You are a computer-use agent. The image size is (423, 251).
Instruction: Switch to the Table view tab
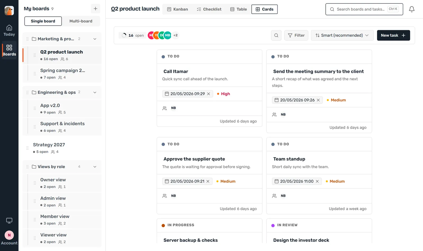coord(238,9)
